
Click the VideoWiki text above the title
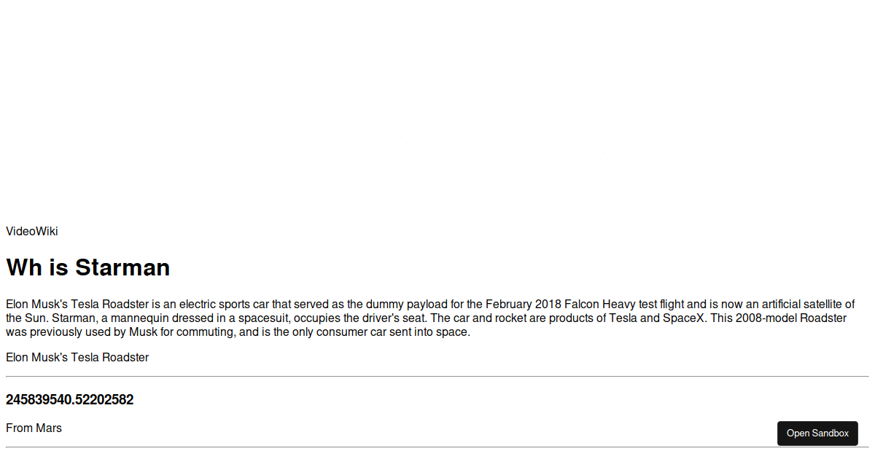(x=32, y=232)
